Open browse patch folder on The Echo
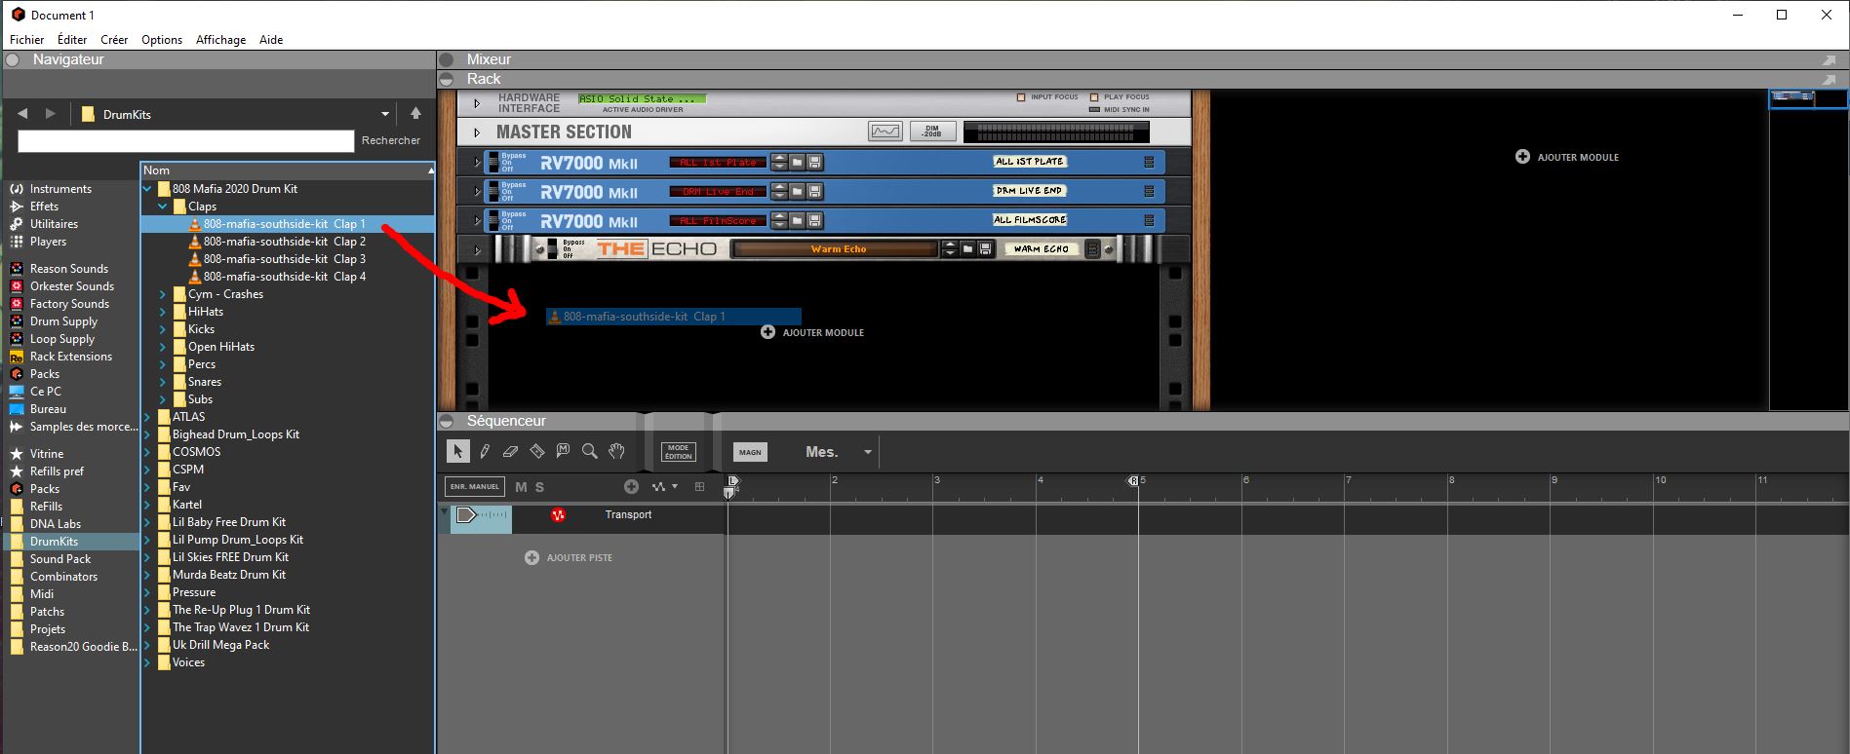The image size is (1850, 754). (x=967, y=249)
